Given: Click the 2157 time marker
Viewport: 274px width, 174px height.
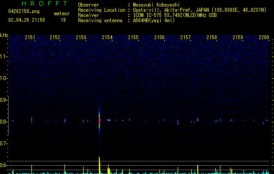Looking at the screenshot, I should click(186, 37).
